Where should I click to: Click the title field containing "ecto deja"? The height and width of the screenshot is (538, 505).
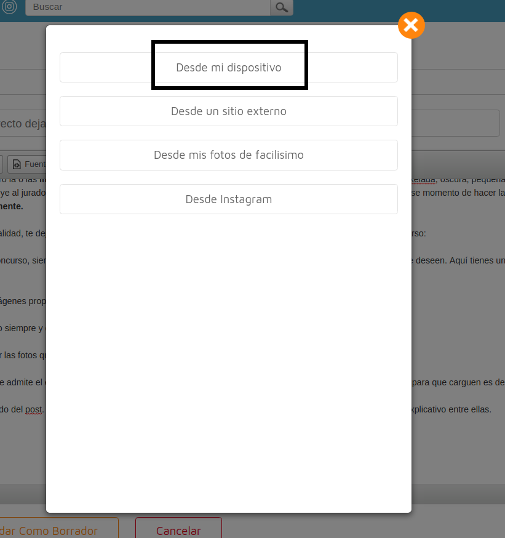point(22,123)
